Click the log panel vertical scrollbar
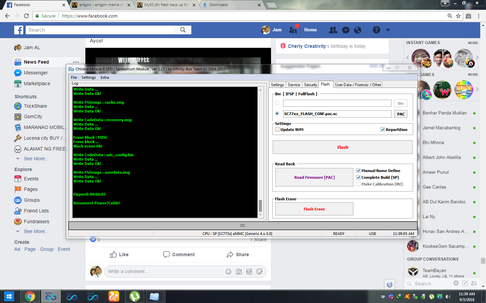Screen dimensions: 486x303 pyautogui.click(x=260, y=153)
